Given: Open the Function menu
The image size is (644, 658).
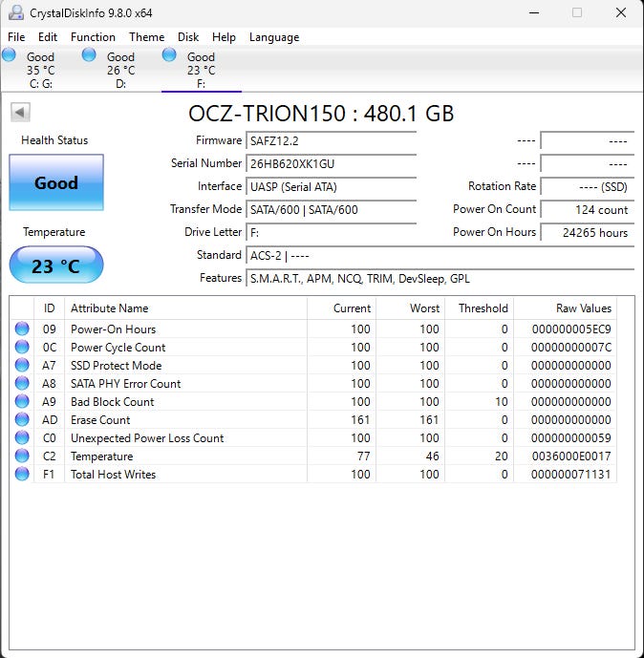Looking at the screenshot, I should [93, 37].
